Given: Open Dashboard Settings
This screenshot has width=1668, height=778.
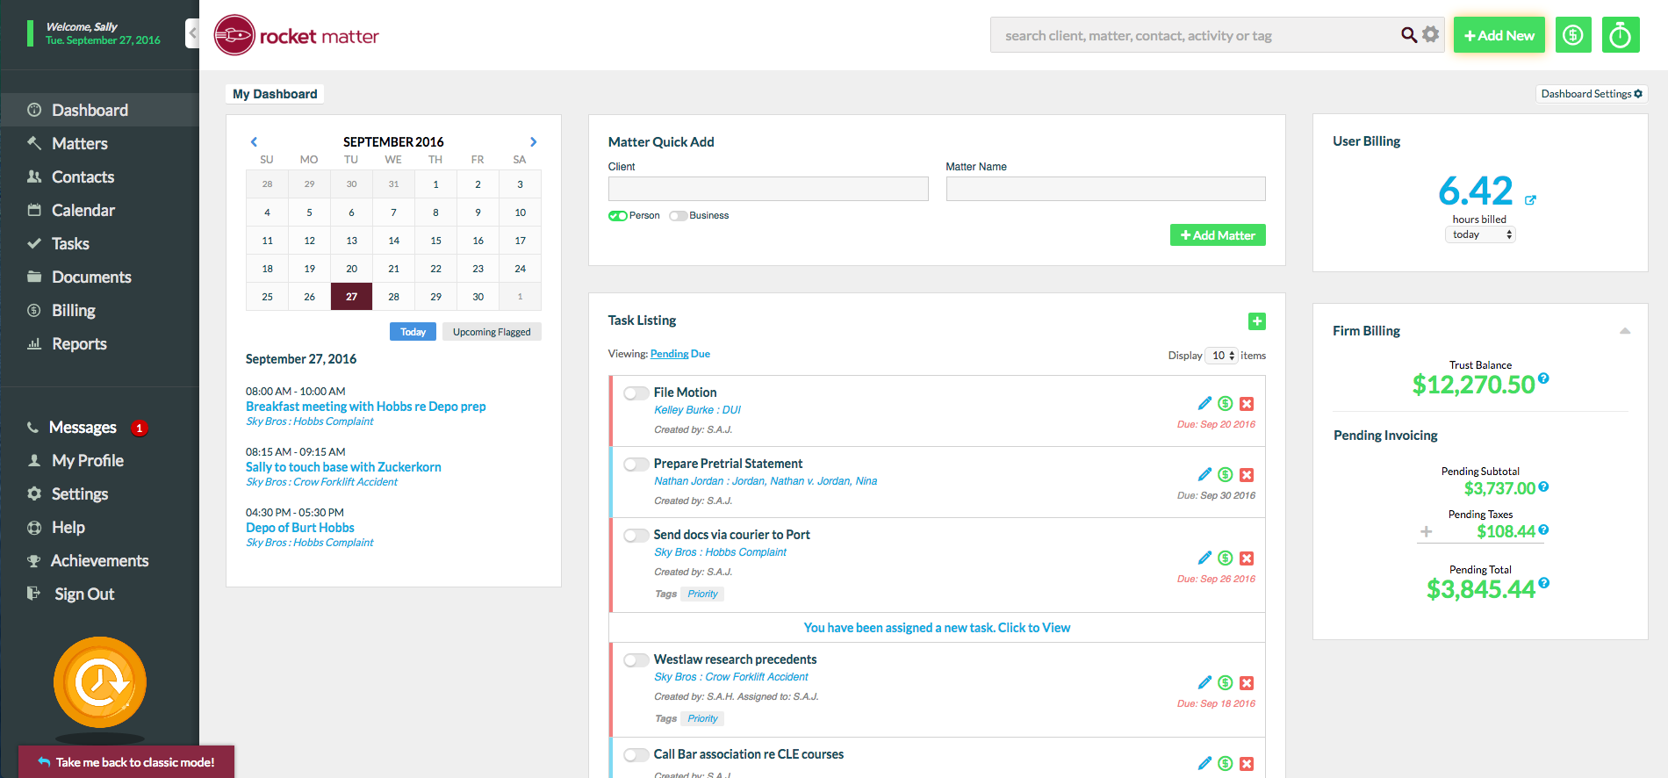Looking at the screenshot, I should 1591,94.
